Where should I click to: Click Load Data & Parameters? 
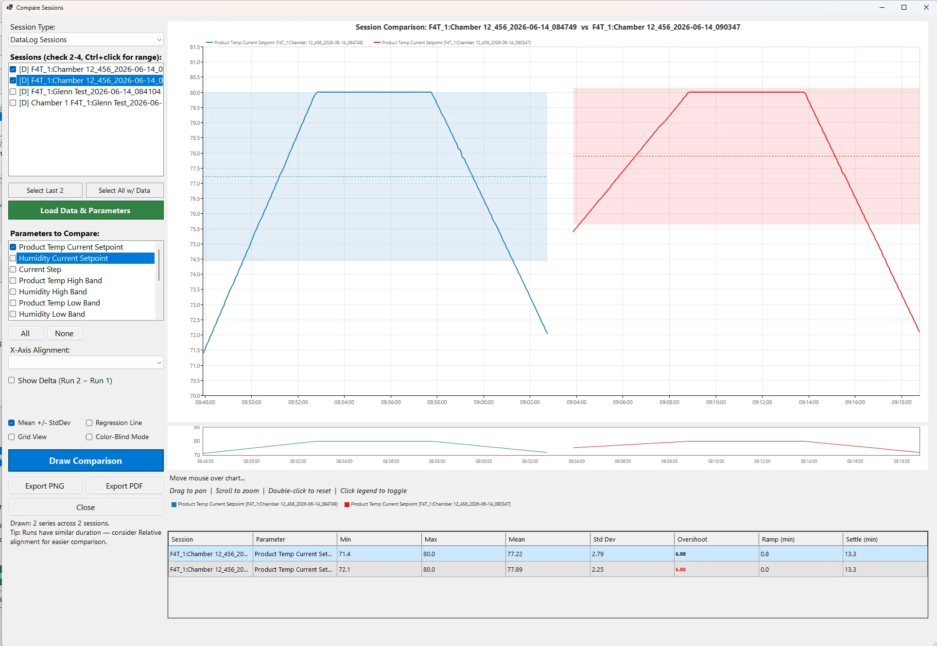(x=86, y=210)
